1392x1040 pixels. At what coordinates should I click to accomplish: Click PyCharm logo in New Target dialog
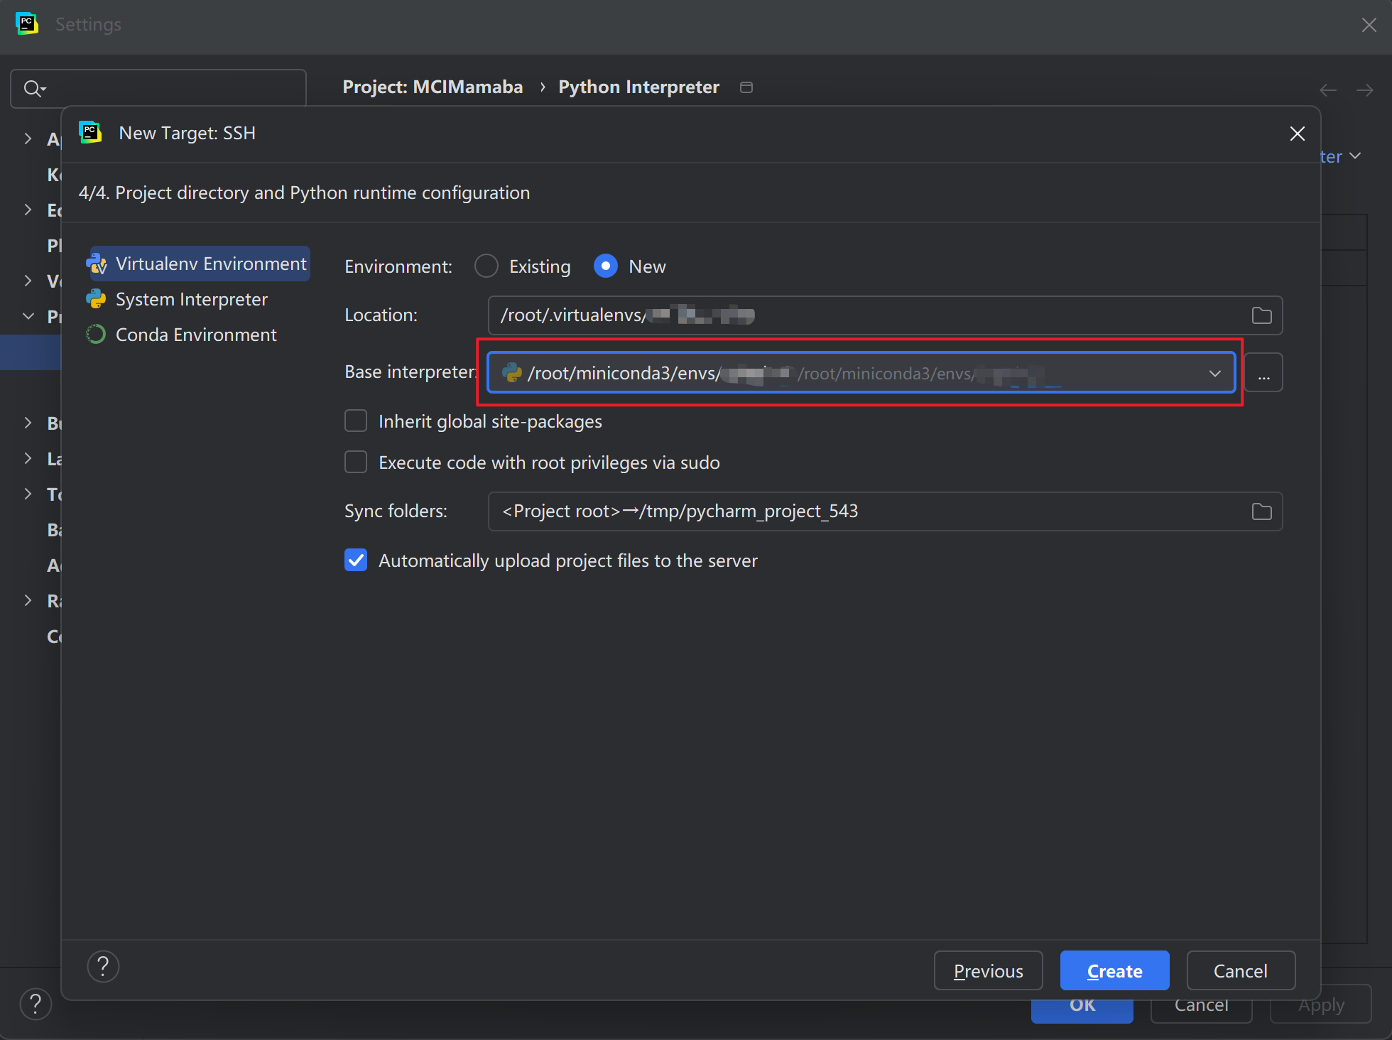90,132
